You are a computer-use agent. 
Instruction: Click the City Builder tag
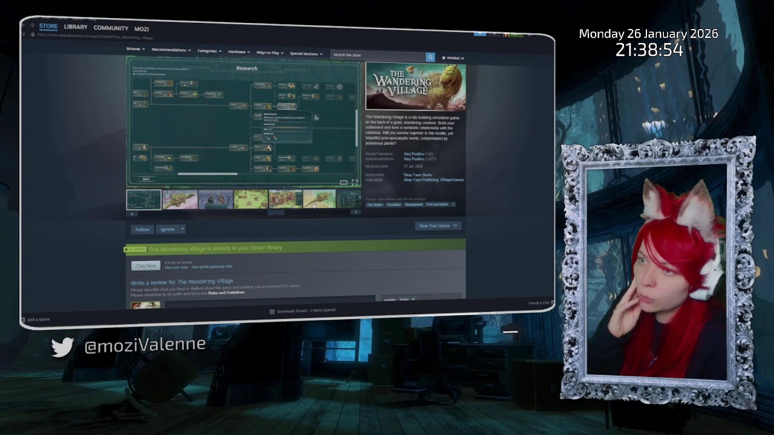(375, 204)
